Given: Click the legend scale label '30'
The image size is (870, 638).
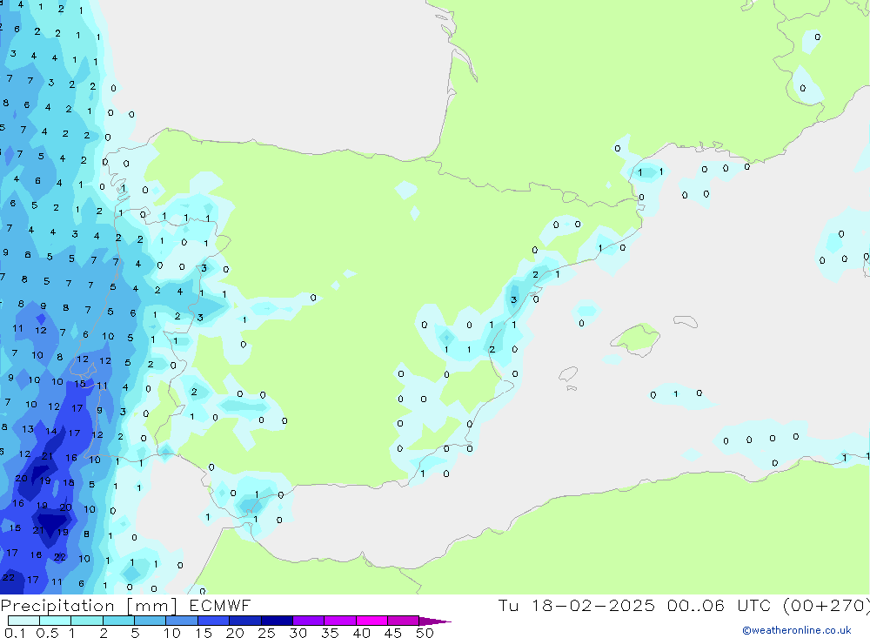Looking at the screenshot, I should click(298, 633).
